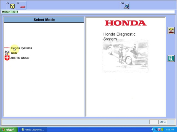
Task: Click the INSIGHT-2010 vehicle label
Action: pyautogui.click(x=10, y=12)
